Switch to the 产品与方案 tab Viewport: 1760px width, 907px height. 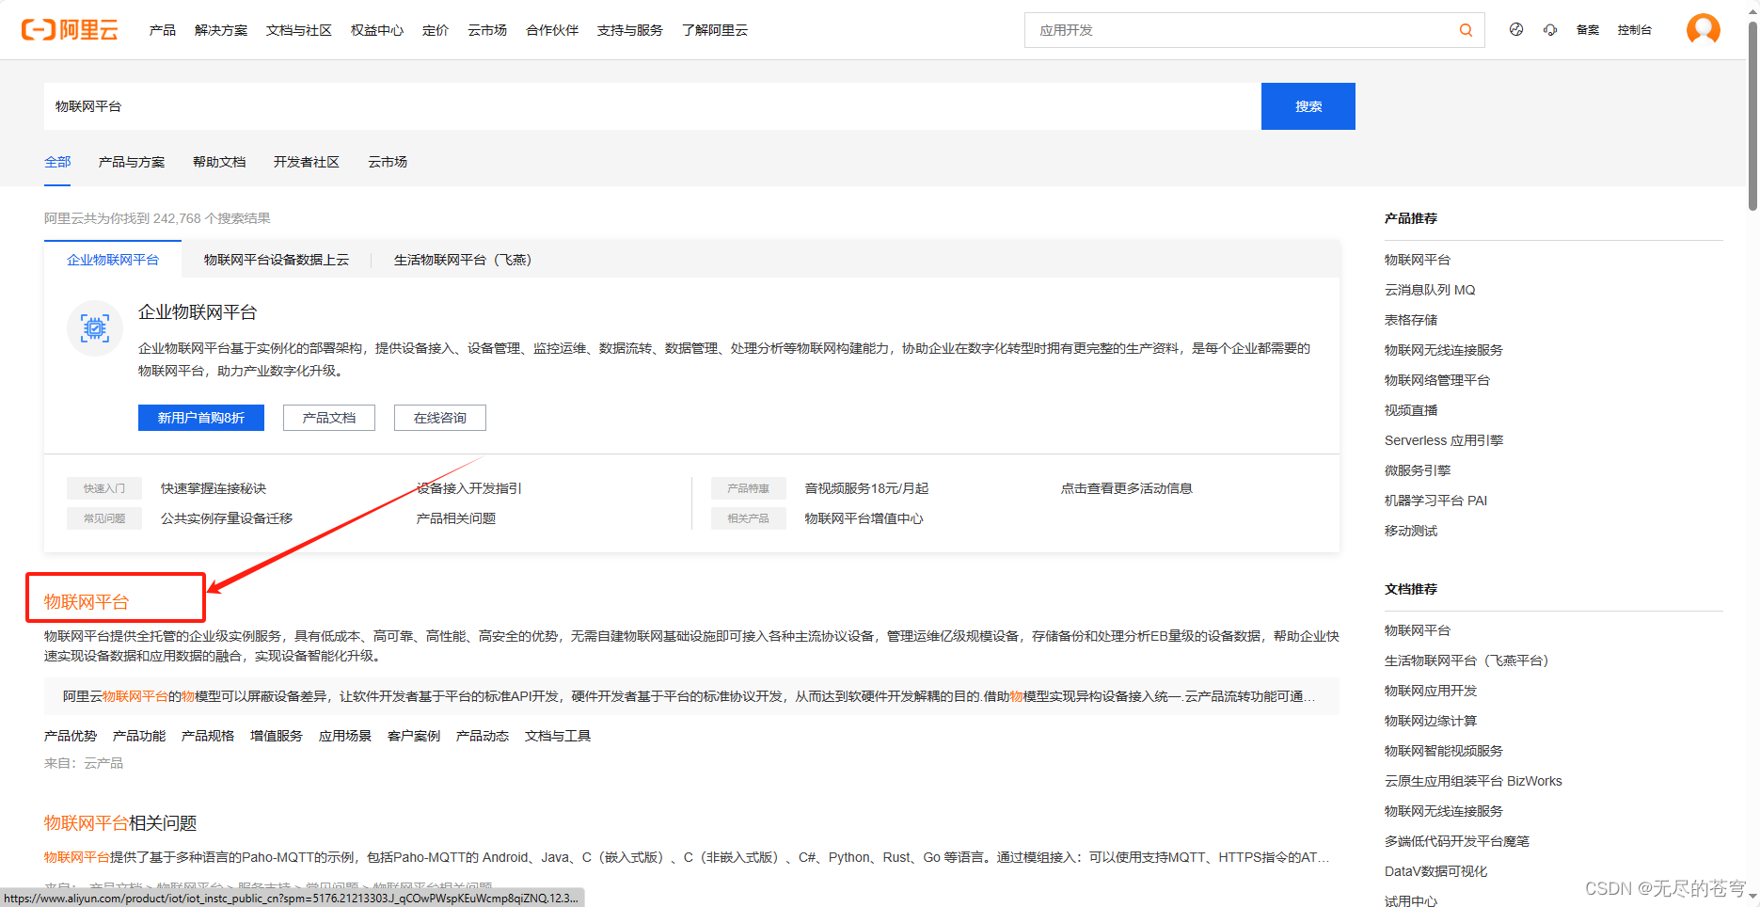(132, 162)
